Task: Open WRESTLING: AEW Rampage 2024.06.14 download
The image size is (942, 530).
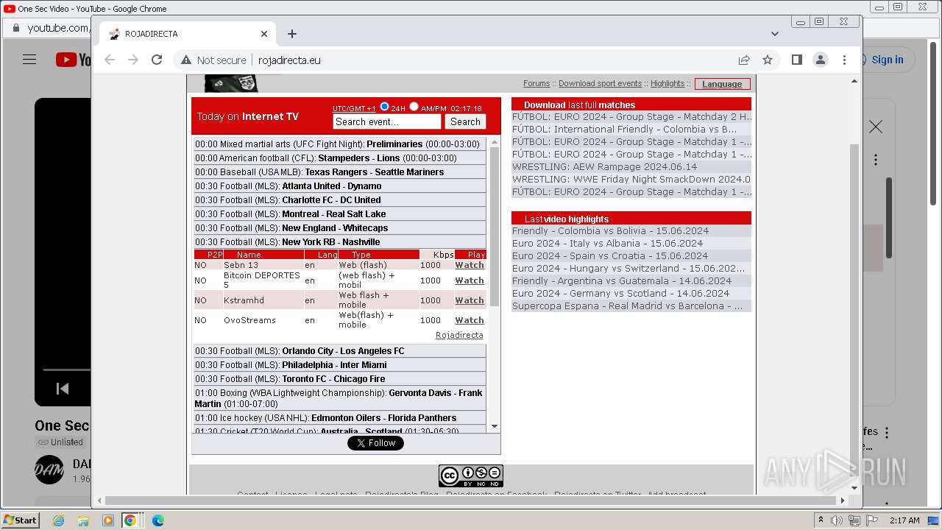Action: point(631,167)
